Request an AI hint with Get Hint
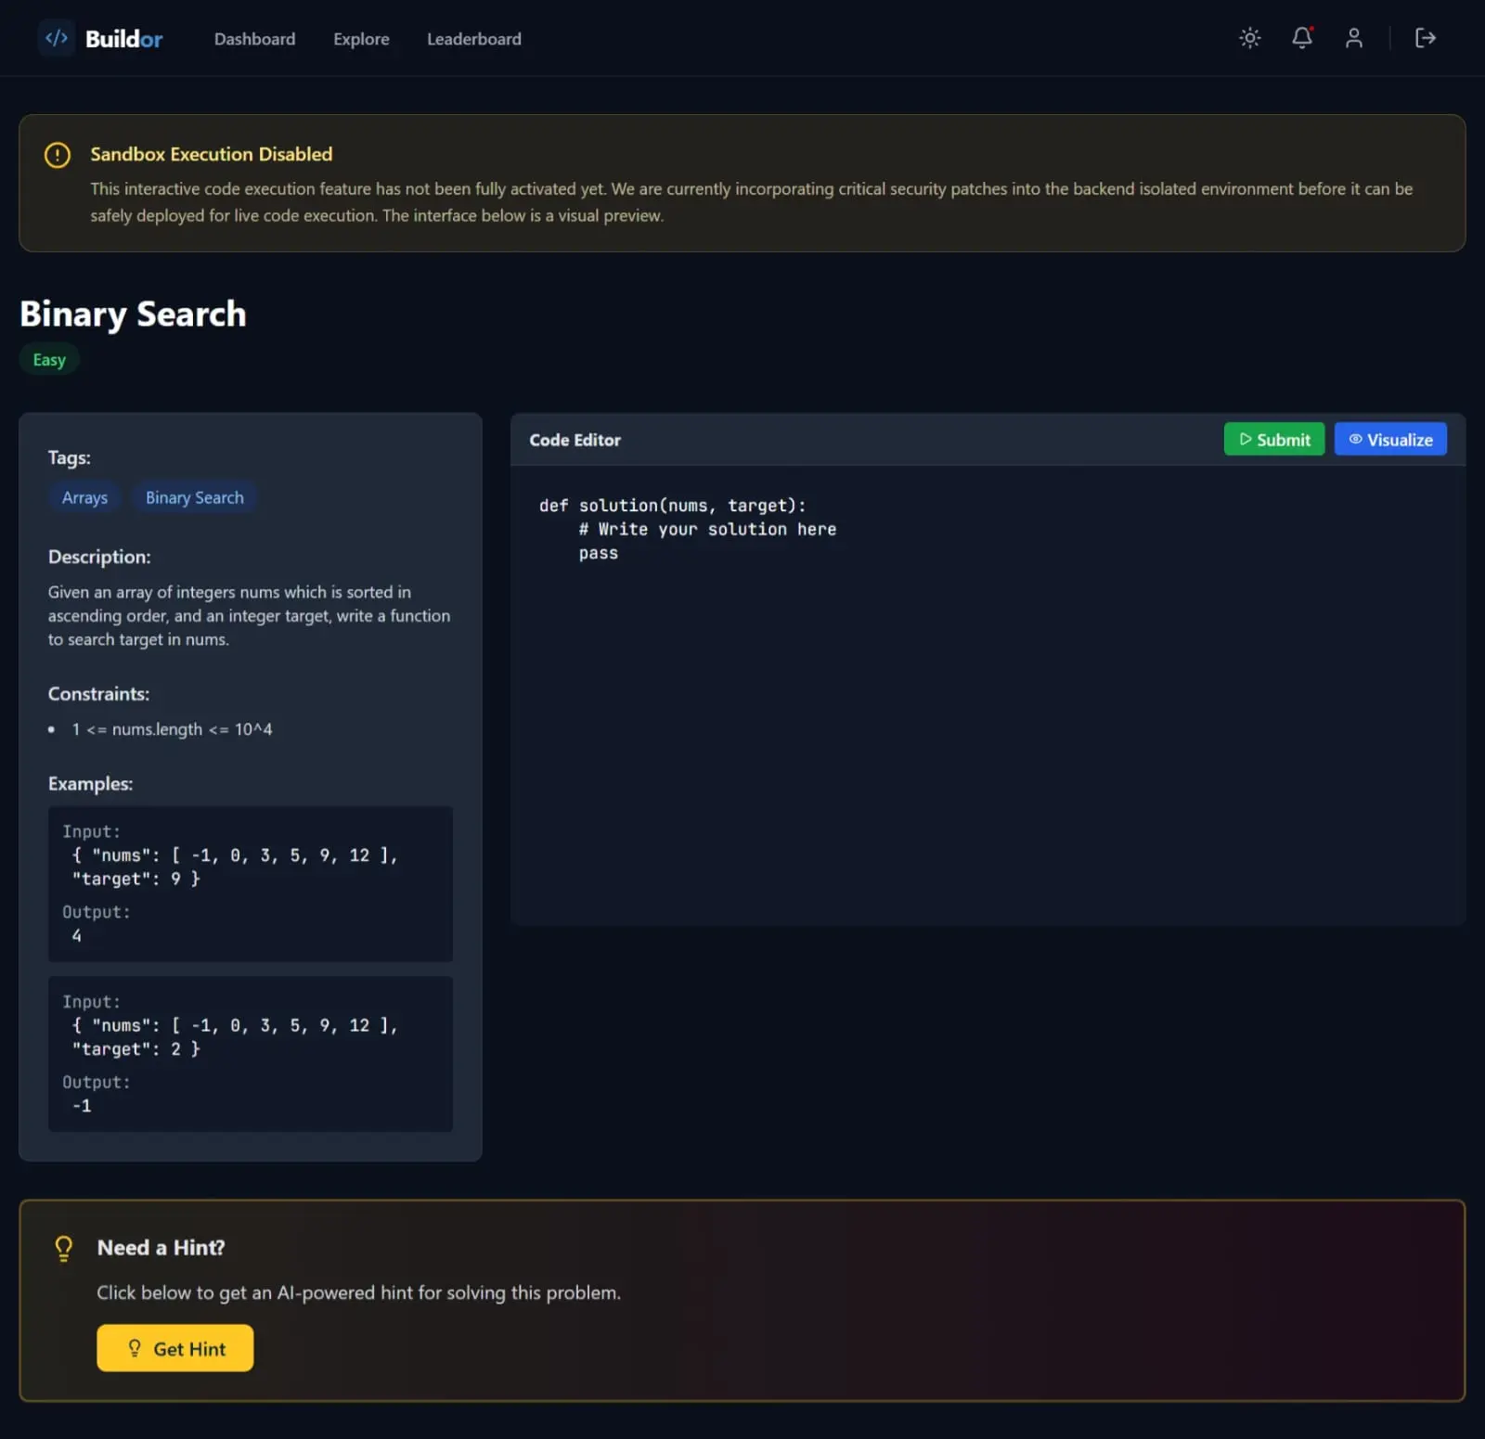The width and height of the screenshot is (1485, 1439). (174, 1348)
